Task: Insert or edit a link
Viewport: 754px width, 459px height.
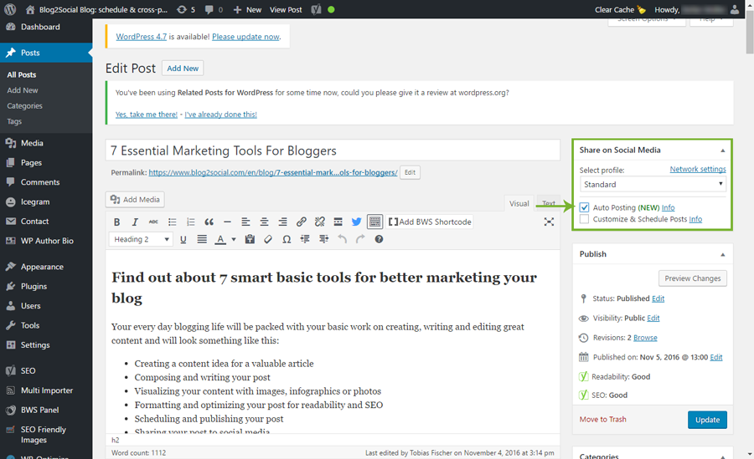Action: point(301,222)
